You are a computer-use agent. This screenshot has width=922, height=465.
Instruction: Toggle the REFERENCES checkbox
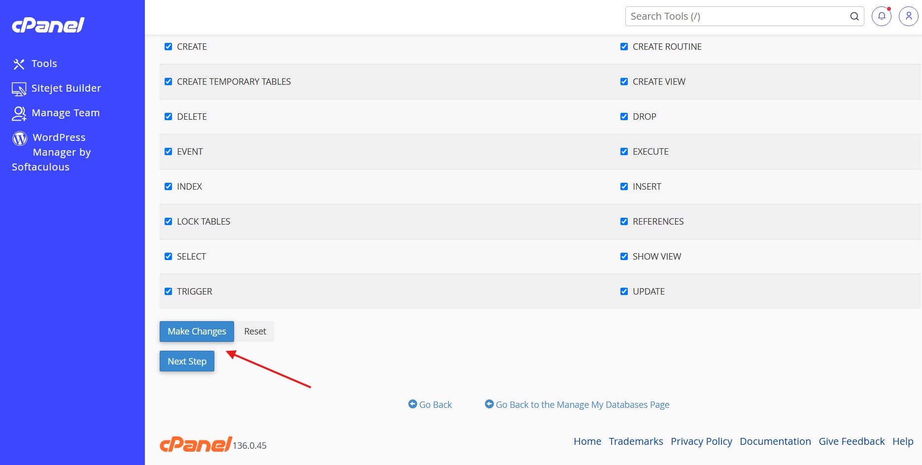(624, 222)
